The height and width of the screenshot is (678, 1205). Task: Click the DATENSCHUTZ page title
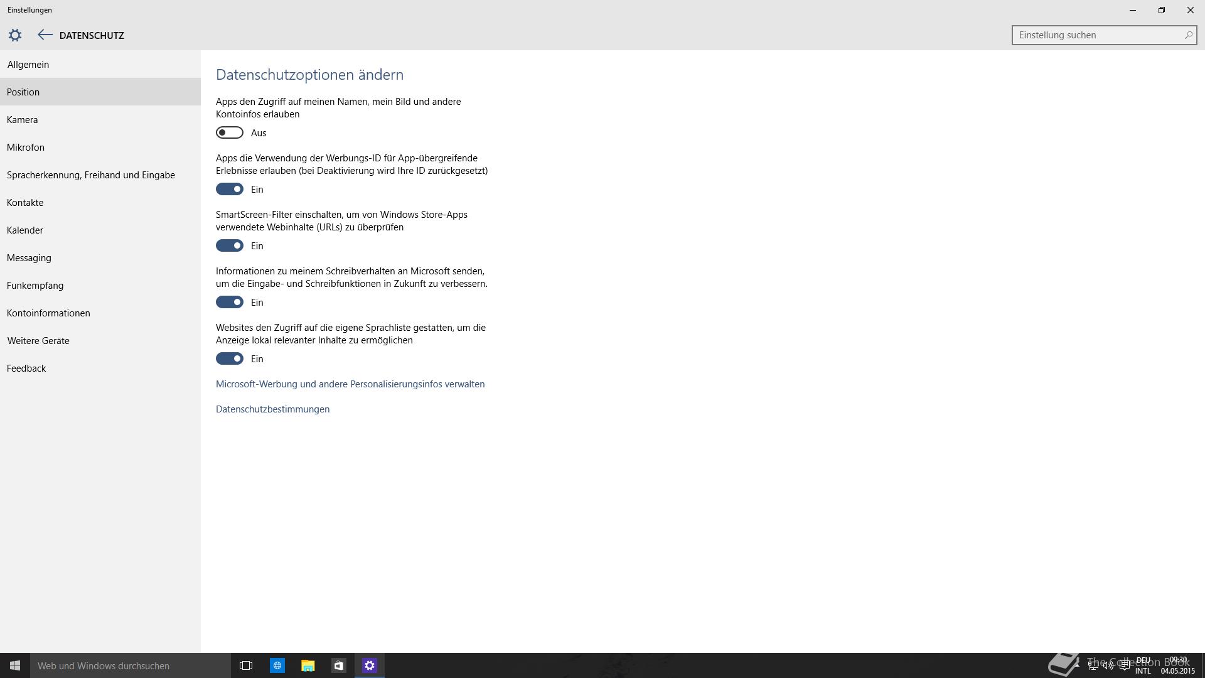pyautogui.click(x=92, y=35)
